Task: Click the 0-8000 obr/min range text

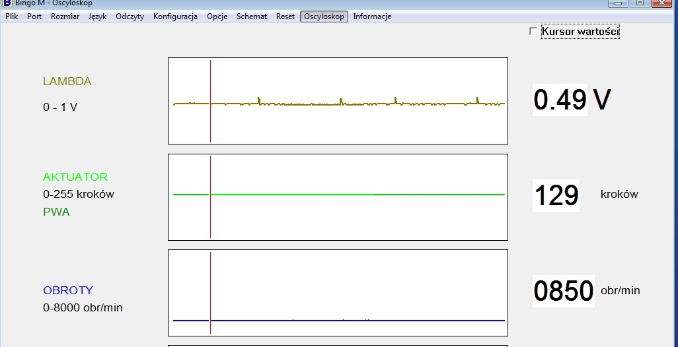Action: [x=83, y=307]
